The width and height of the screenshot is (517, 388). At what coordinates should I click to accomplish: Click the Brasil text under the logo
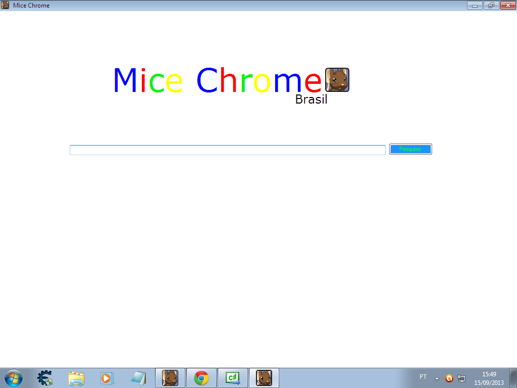311,100
